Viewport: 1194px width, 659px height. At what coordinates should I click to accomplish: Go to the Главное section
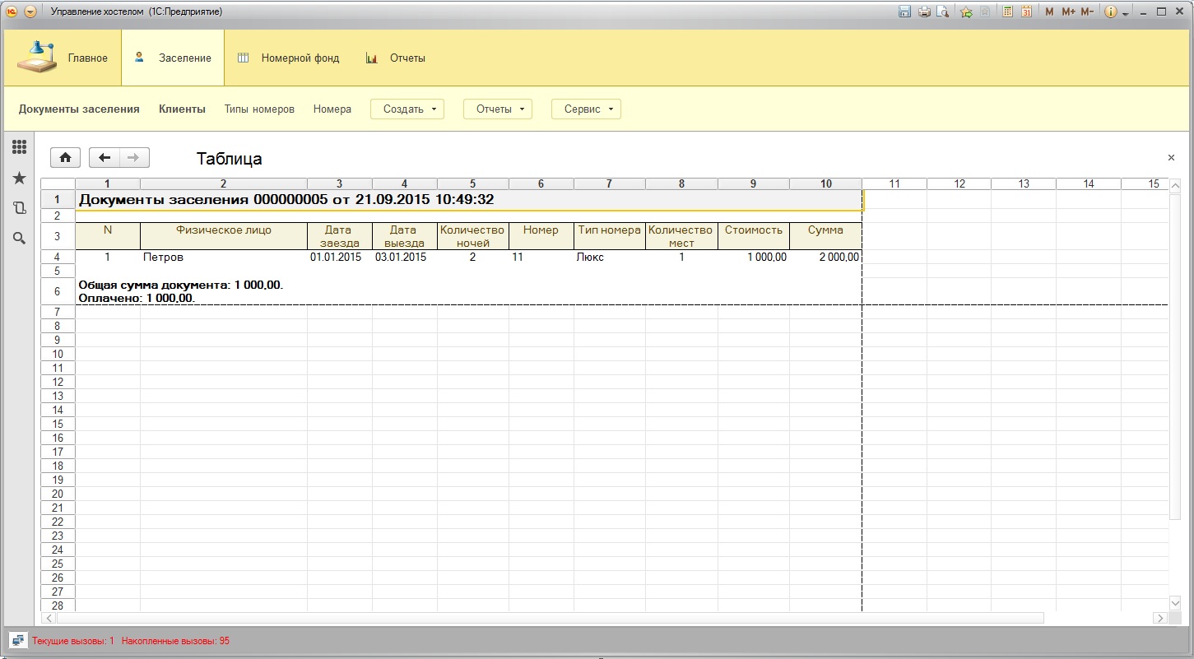63,58
